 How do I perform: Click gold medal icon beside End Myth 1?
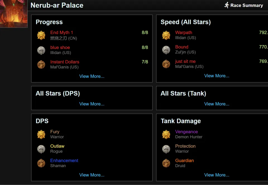tap(41, 35)
